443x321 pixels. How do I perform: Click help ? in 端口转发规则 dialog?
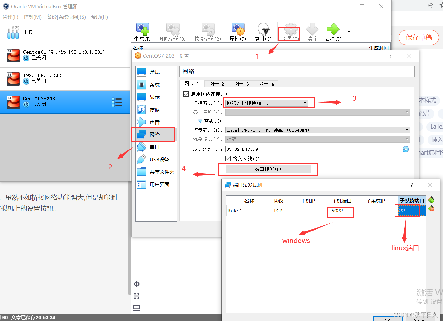(412, 185)
